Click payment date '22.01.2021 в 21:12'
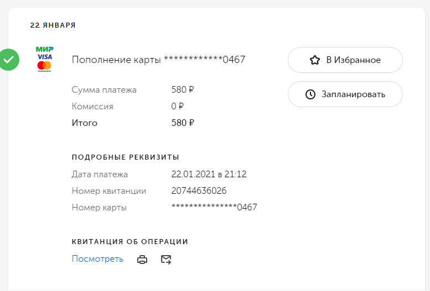The width and height of the screenshot is (430, 291). [x=209, y=174]
